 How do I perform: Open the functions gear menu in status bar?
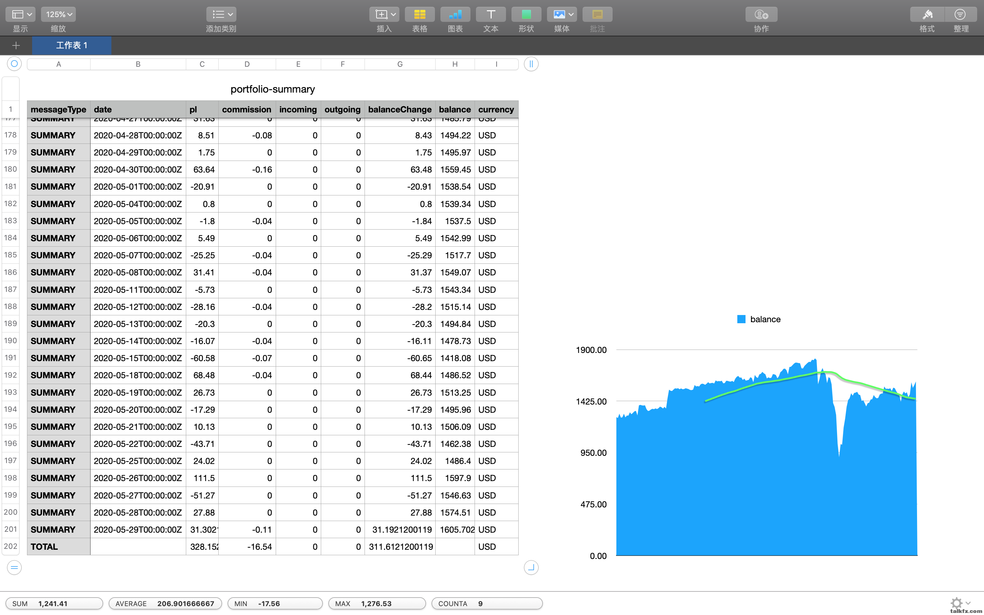click(960, 603)
